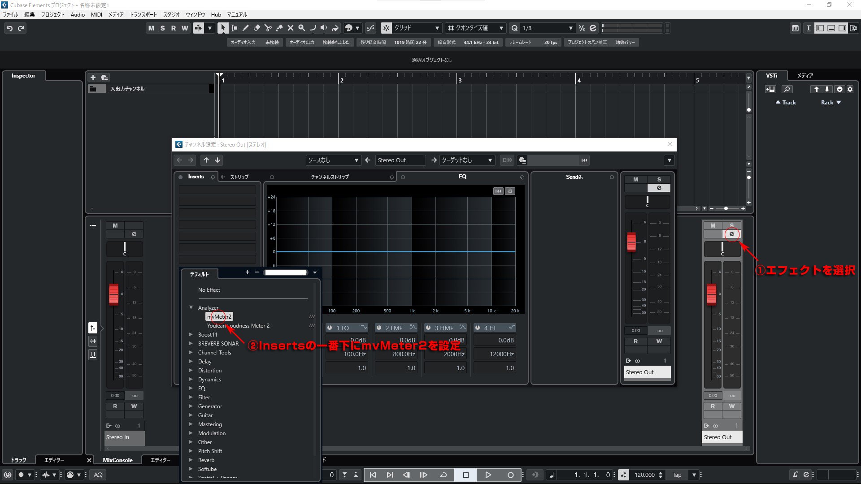Open the スタジオ menu
This screenshot has width=861, height=484.
pos(171,14)
